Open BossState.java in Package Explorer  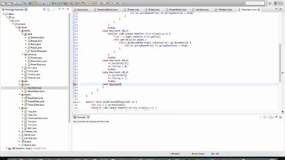[36, 98]
